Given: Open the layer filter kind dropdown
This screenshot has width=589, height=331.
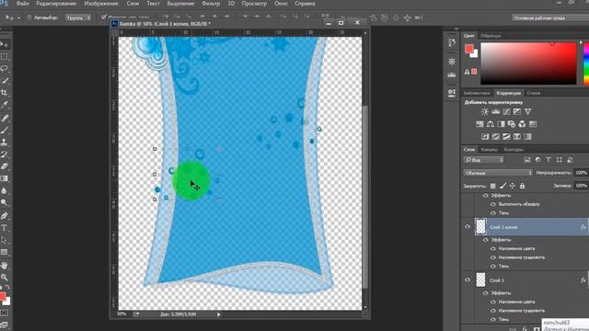Looking at the screenshot, I should (x=483, y=160).
